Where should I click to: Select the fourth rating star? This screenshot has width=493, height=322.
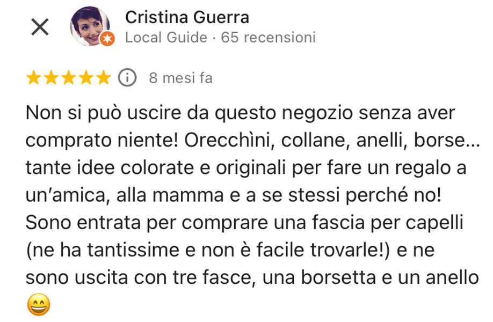(85, 78)
